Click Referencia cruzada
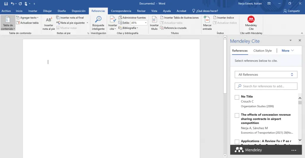Image resolution: width=305 pixels, height=158 pixels. pyautogui.click(x=173, y=28)
